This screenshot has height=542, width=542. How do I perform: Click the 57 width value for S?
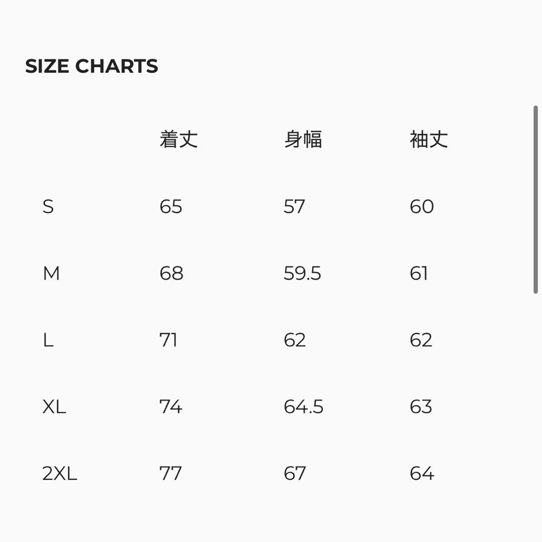click(x=294, y=206)
